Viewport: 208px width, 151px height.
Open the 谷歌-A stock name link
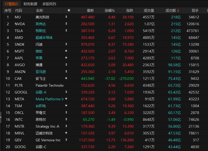(x=41, y=92)
